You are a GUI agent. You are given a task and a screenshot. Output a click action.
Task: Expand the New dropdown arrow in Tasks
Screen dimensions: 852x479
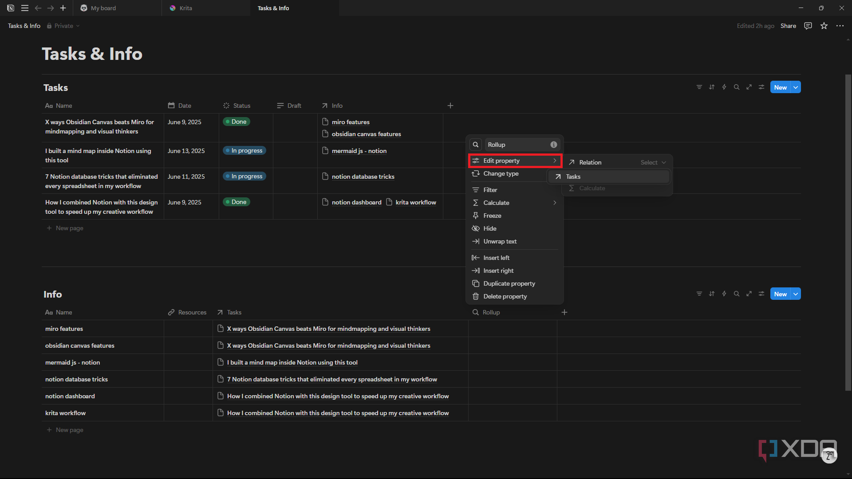pos(796,87)
